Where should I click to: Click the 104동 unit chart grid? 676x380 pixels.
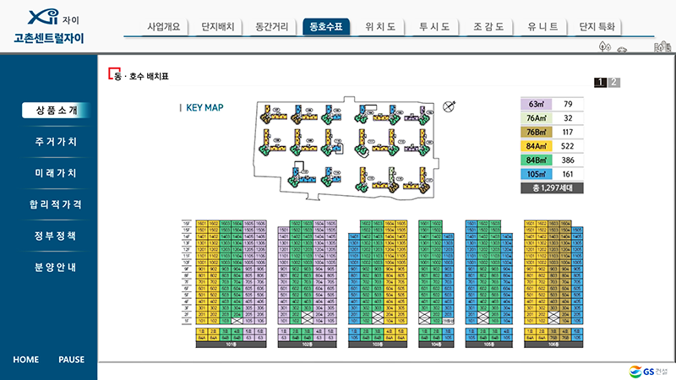point(436,272)
